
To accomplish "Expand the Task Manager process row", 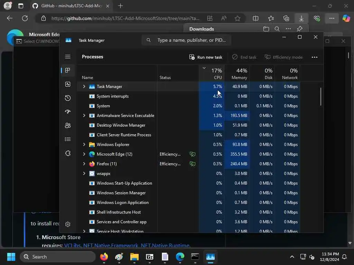I will (84, 87).
